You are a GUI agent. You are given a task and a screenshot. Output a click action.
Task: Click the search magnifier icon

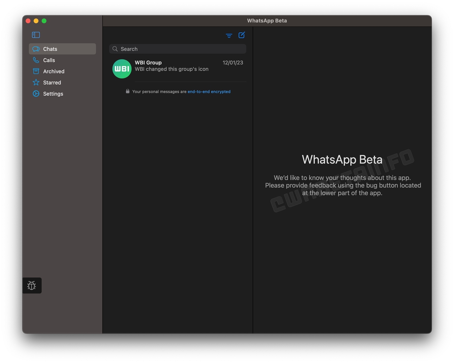pos(115,49)
